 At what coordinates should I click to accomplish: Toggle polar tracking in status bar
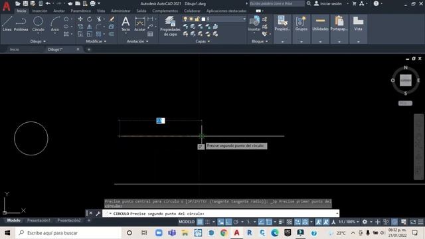point(236,222)
